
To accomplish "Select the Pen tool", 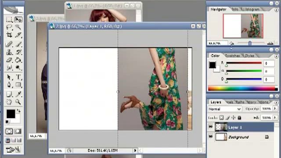I will 9,85.
